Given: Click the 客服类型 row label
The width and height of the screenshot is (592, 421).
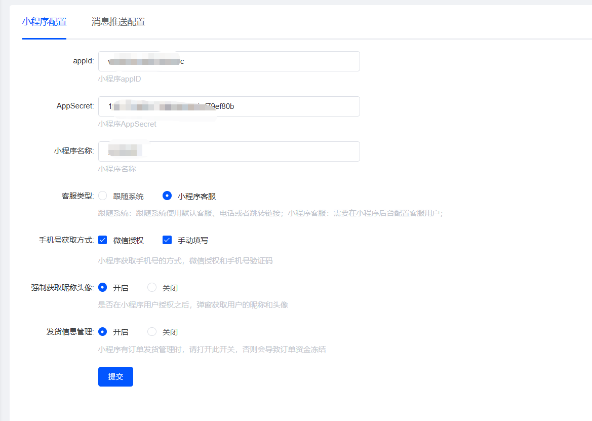Looking at the screenshot, I should click(x=77, y=196).
